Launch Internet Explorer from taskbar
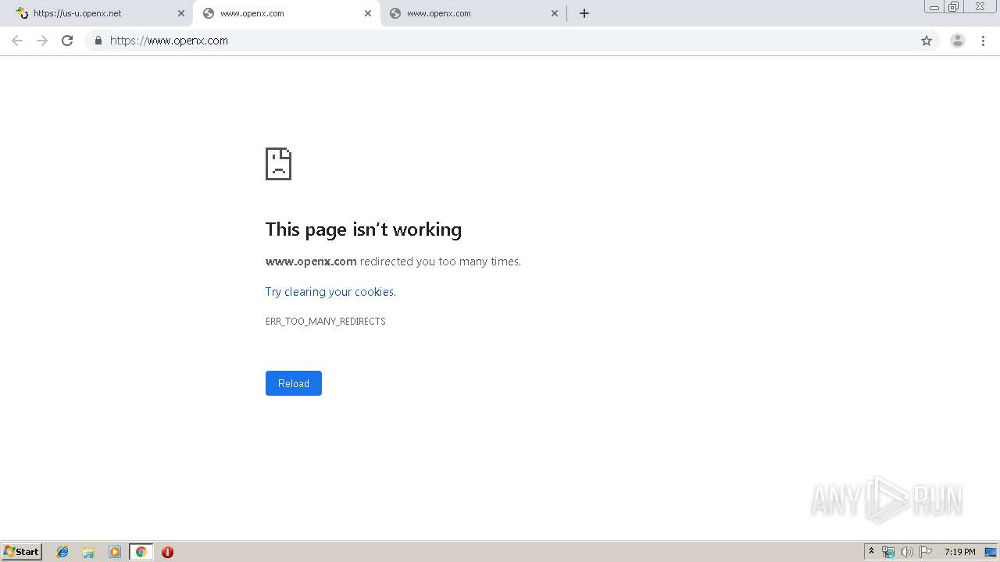 click(62, 552)
